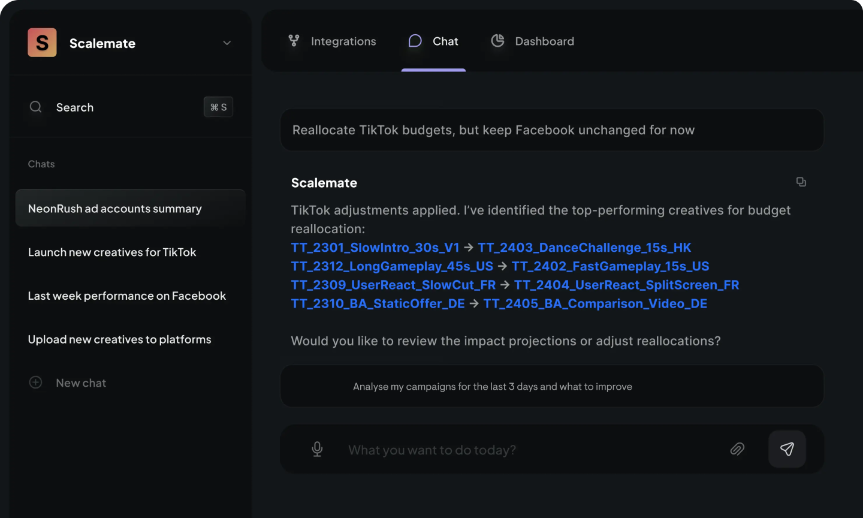Copy the Scalemate response with copy icon

point(801,182)
